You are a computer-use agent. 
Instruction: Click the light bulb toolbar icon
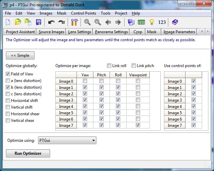click(152, 22)
